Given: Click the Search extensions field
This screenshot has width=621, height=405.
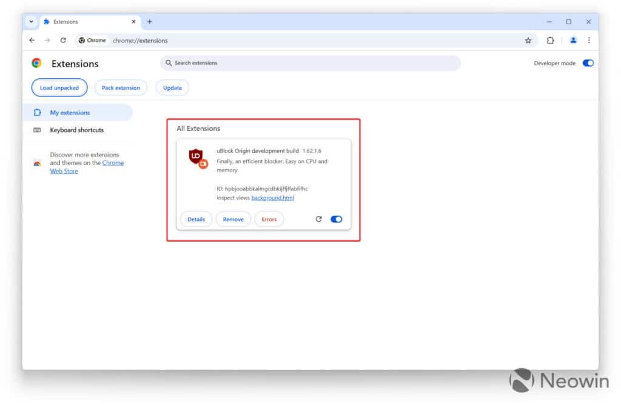Looking at the screenshot, I should (310, 63).
